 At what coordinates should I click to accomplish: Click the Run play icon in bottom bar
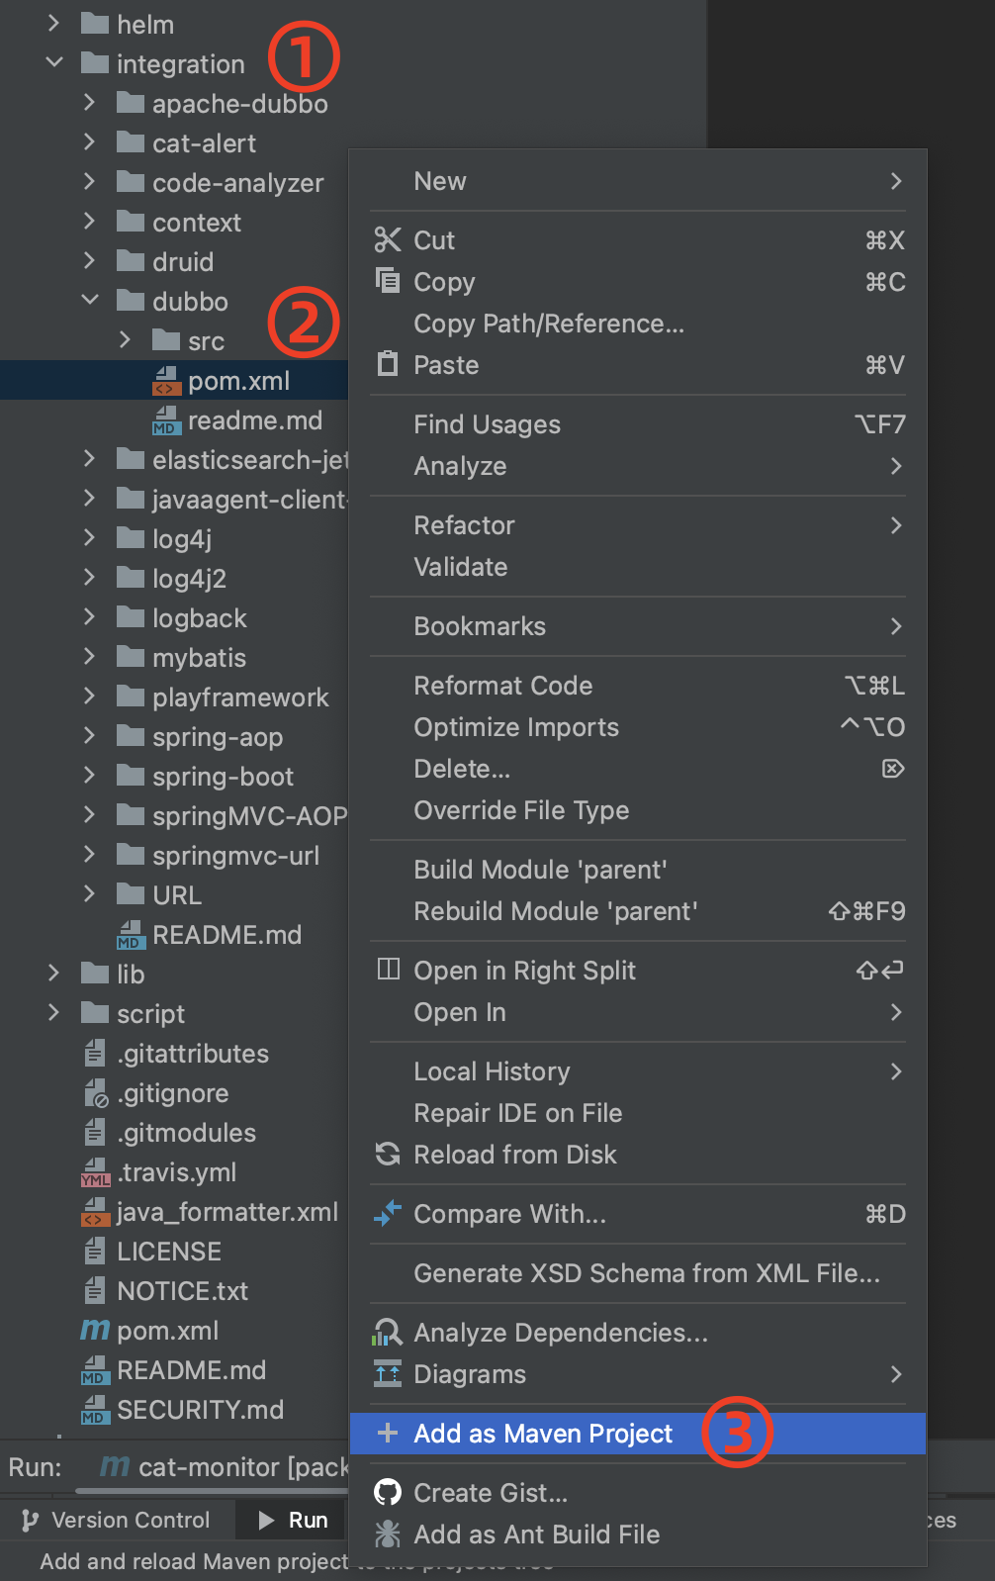(x=266, y=1520)
